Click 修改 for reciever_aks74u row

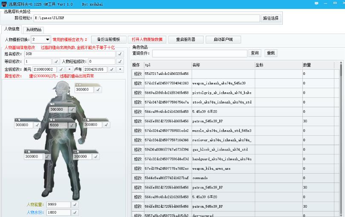point(138,140)
